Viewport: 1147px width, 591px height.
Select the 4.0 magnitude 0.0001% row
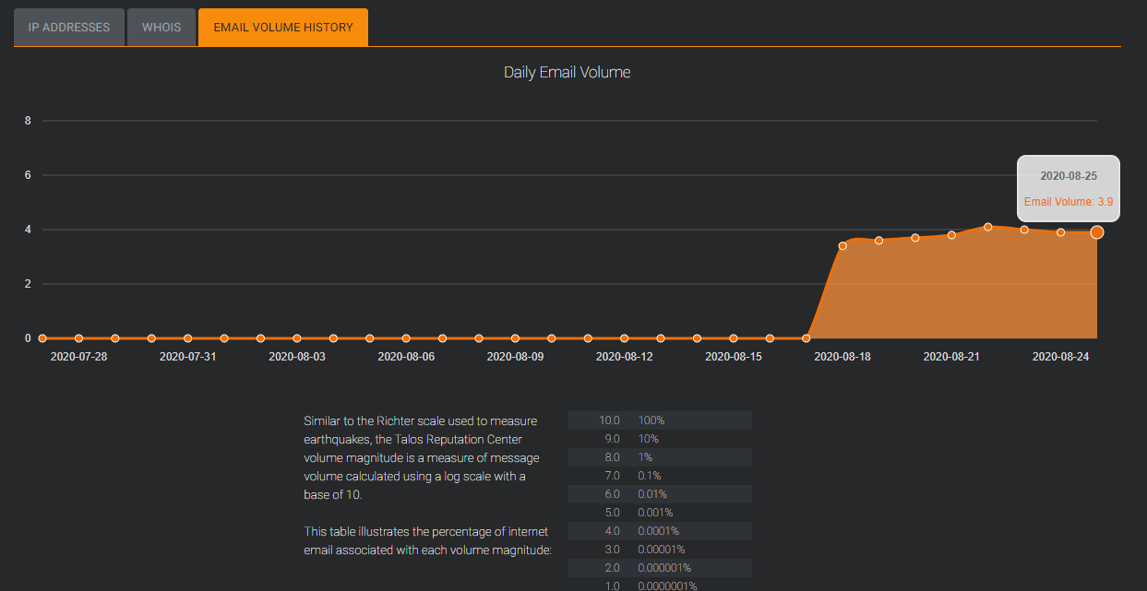659,531
